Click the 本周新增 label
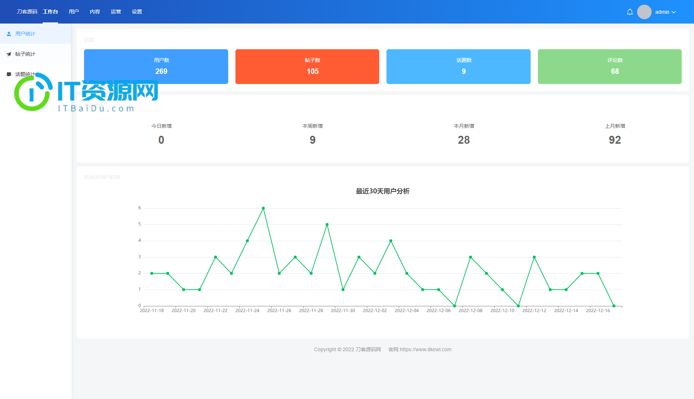The height and width of the screenshot is (399, 694). point(313,126)
